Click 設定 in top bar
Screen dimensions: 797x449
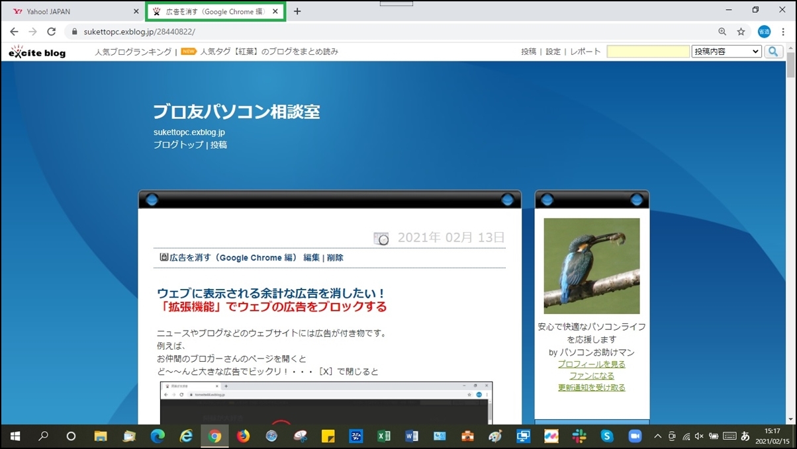pos(553,52)
